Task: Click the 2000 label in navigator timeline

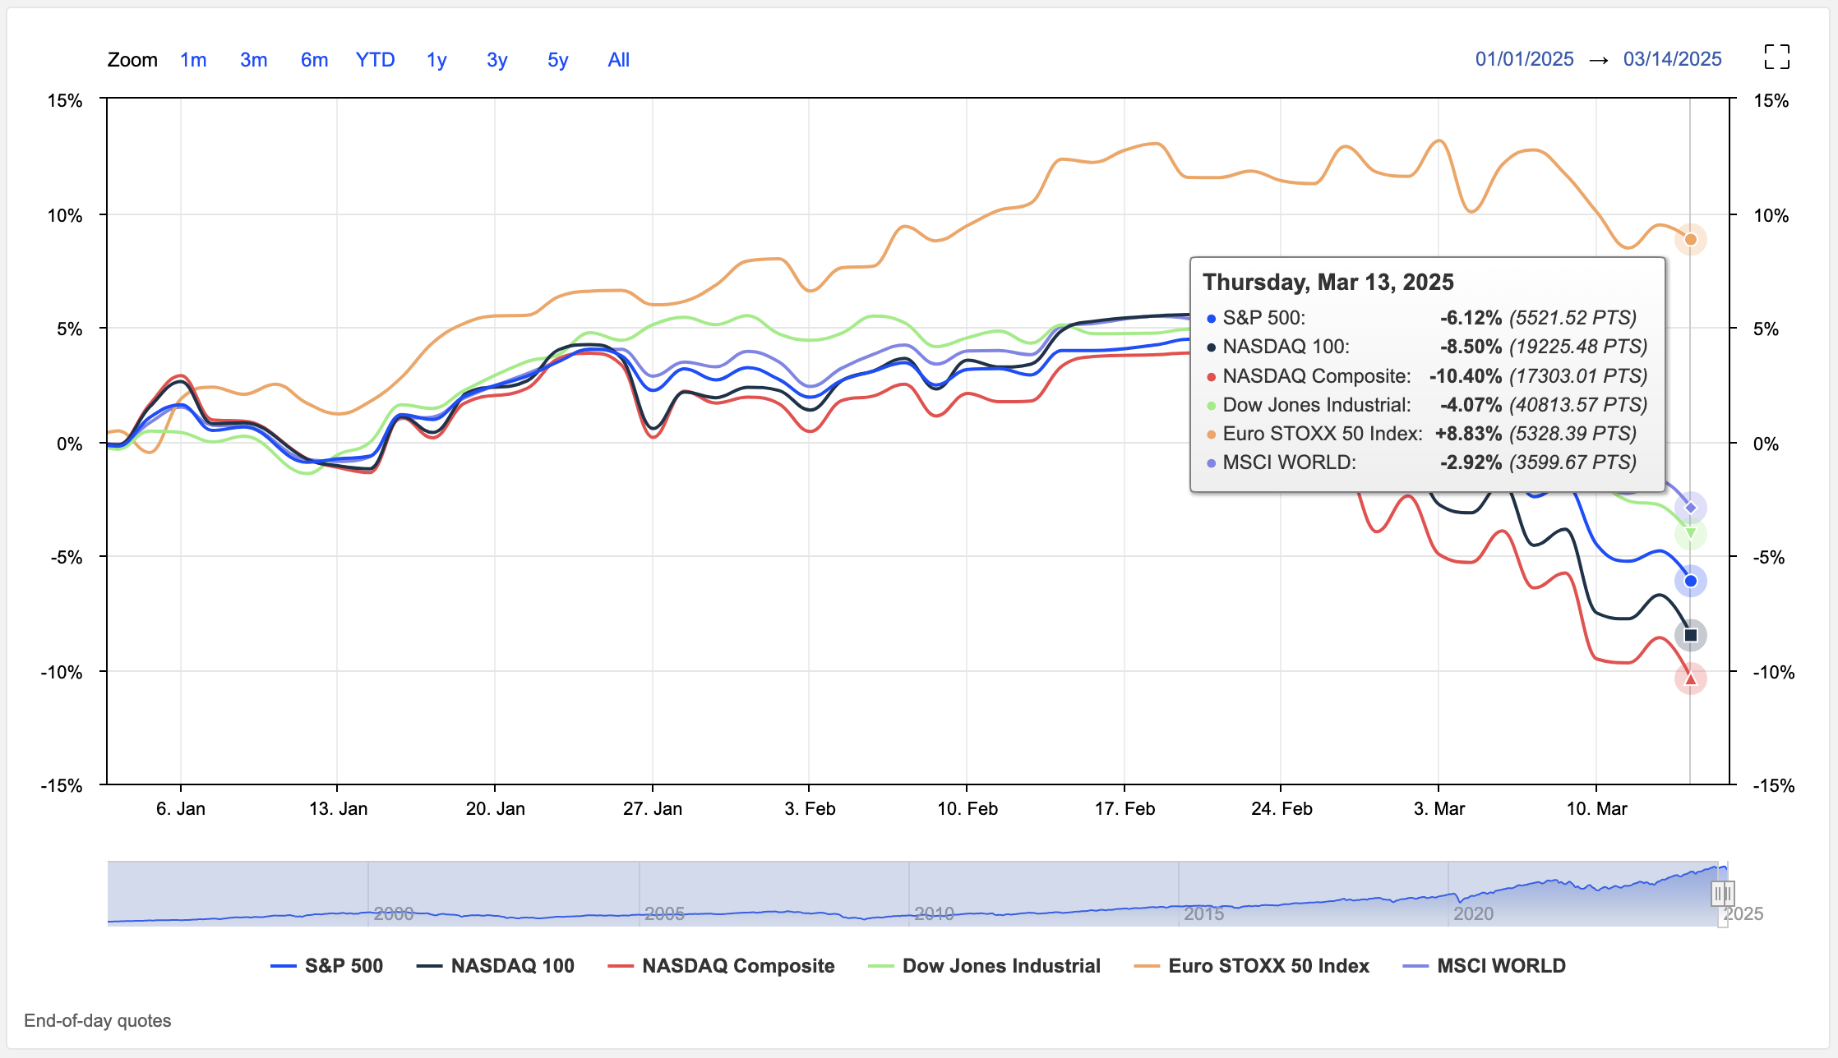Action: (393, 913)
